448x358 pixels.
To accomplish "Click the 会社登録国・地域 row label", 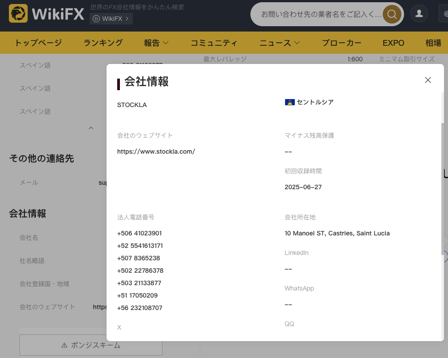I will pyautogui.click(x=44, y=284).
